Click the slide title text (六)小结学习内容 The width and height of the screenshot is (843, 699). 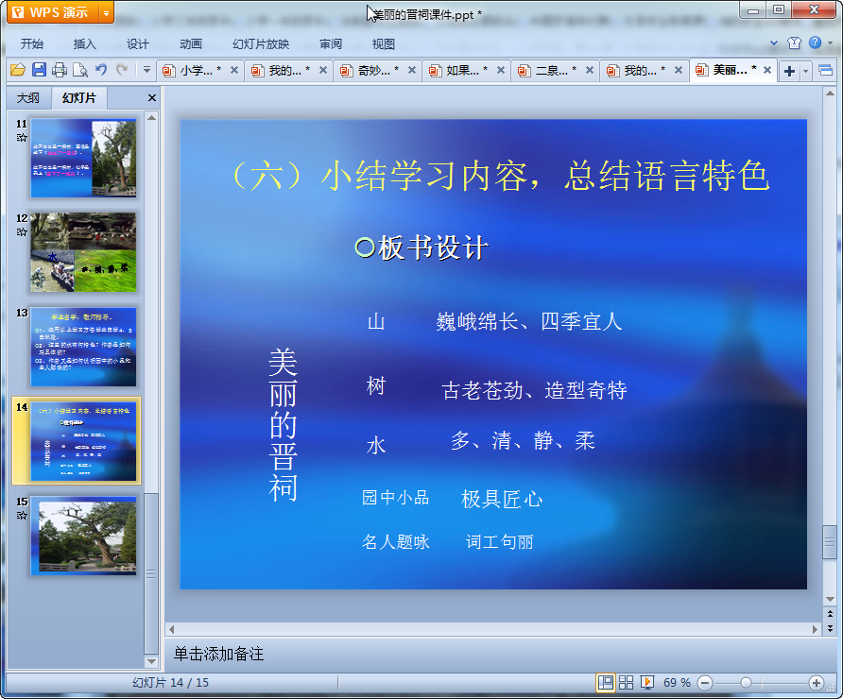pyautogui.click(x=500, y=176)
